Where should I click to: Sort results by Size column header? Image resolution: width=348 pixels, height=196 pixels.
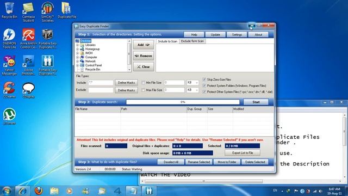tap(220, 109)
